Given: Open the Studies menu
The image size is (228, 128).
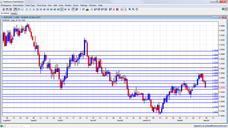Looking at the screenshot, I should coord(68,5).
